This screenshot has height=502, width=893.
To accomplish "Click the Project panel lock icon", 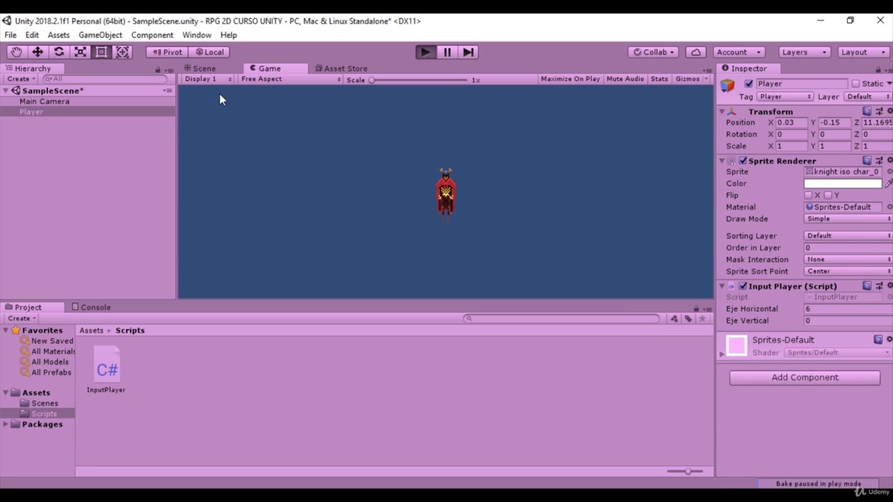I will point(696,308).
